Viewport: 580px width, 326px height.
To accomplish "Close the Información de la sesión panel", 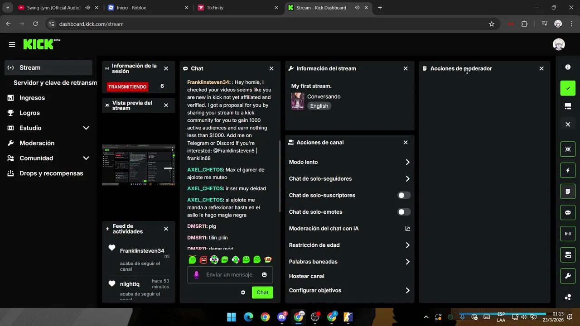I will point(166,68).
